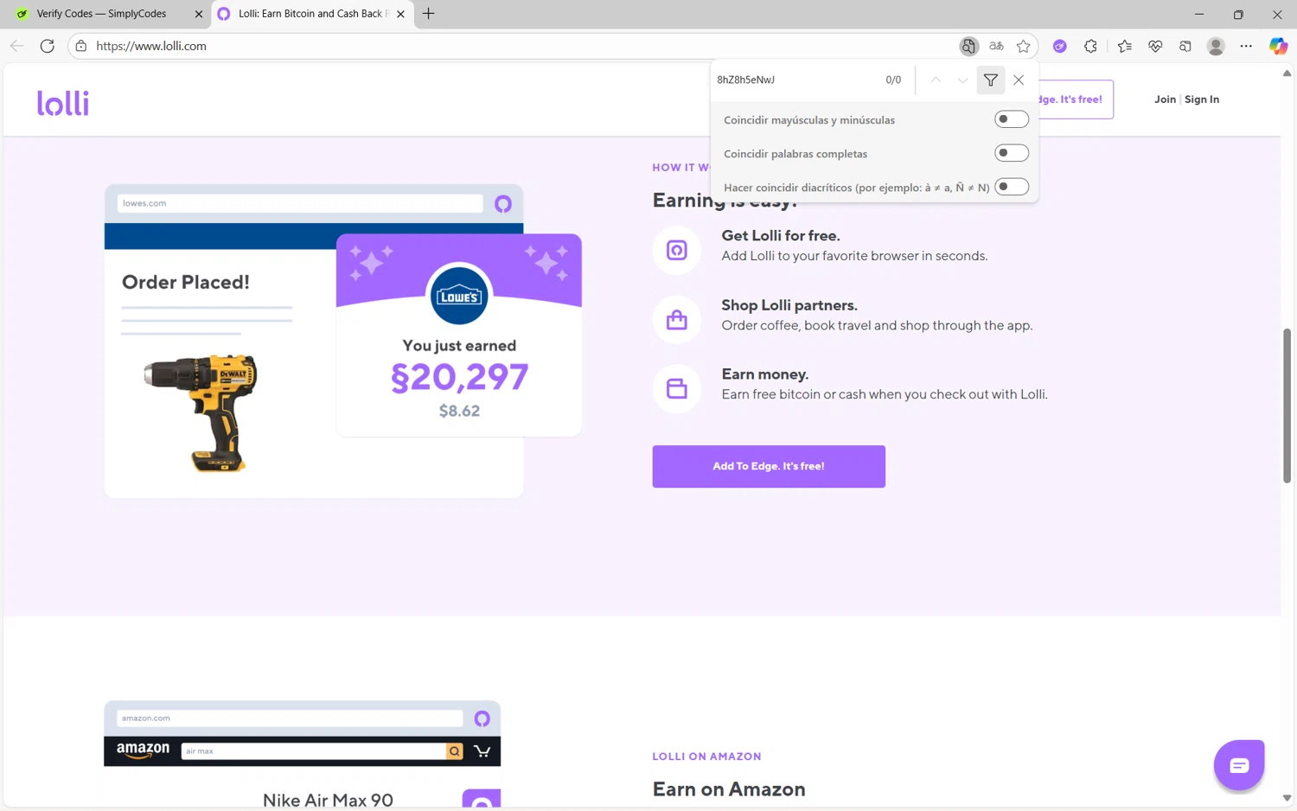Jump to previous find result
This screenshot has height=811, width=1297.
pyautogui.click(x=936, y=80)
